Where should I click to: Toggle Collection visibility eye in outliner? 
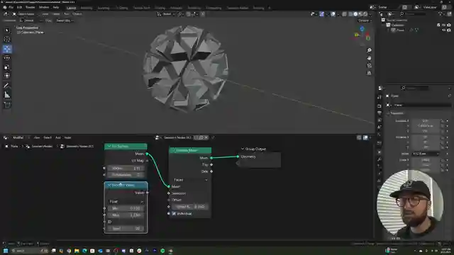pyautogui.click(x=444, y=25)
